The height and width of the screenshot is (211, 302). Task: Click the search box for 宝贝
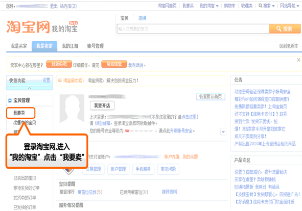click(193, 29)
